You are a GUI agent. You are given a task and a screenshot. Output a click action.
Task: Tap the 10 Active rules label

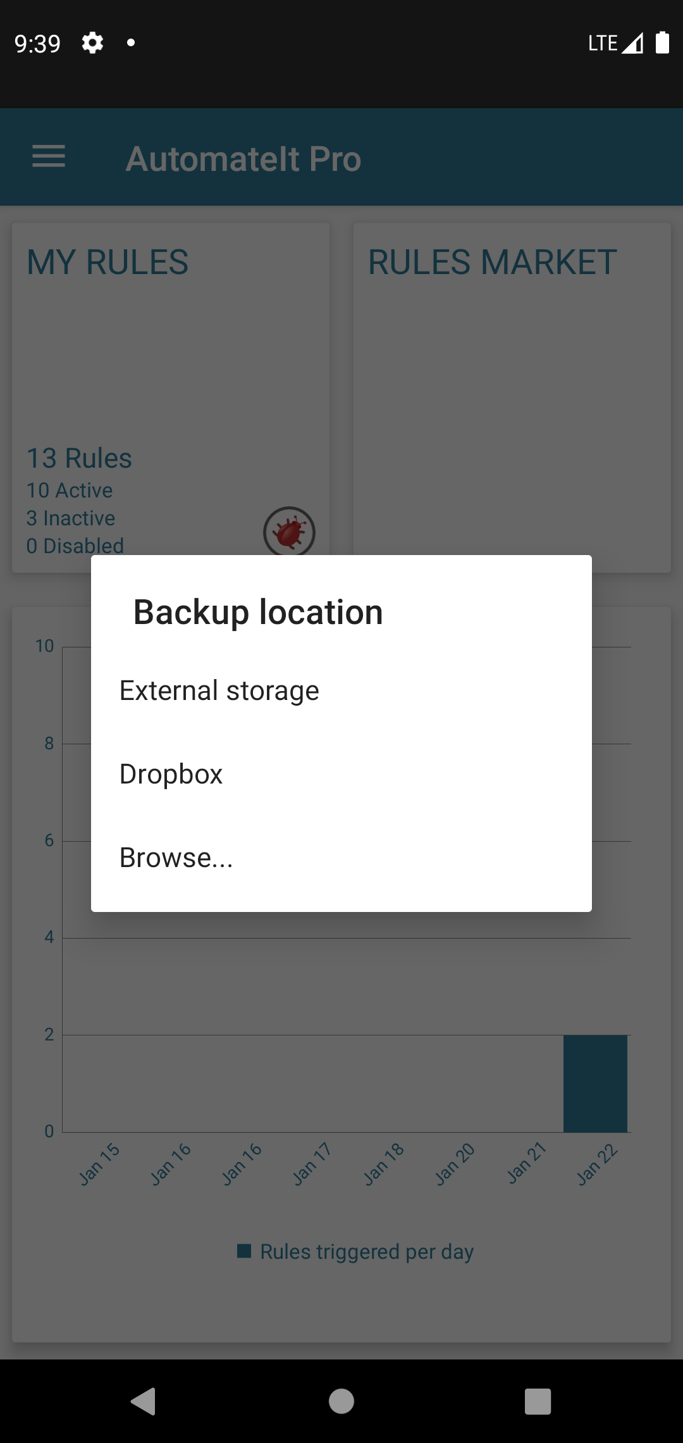[70, 490]
